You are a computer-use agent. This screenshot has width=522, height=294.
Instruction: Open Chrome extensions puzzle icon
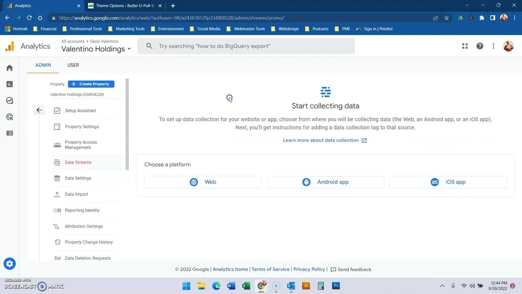tap(482, 18)
